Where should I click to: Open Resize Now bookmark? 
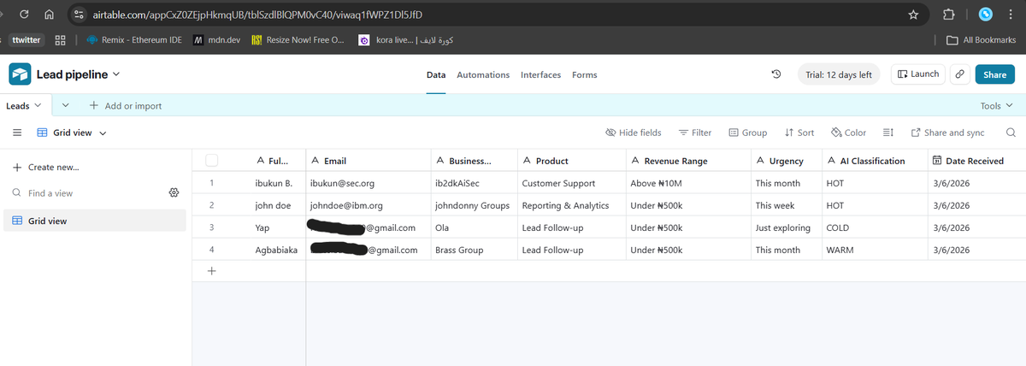coord(298,40)
